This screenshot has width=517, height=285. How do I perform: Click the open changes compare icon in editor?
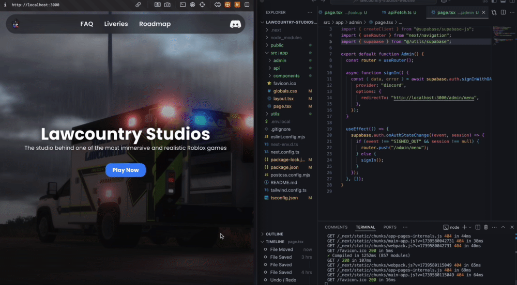494,12
